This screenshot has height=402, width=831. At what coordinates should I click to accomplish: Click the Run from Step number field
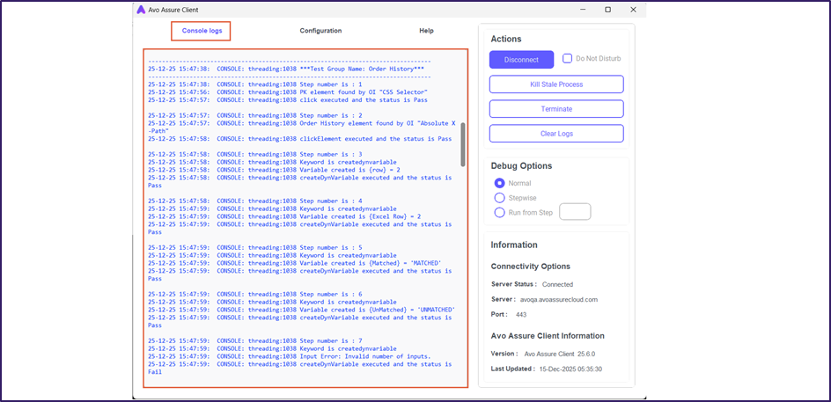coord(575,212)
